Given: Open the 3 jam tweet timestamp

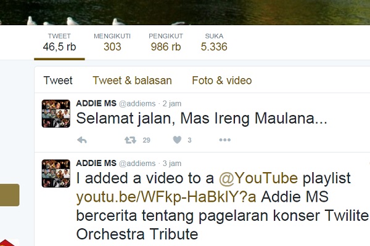Looking at the screenshot, I should click(x=172, y=164).
